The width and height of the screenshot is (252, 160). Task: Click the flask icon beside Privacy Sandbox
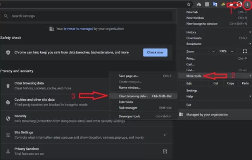coord(8,151)
